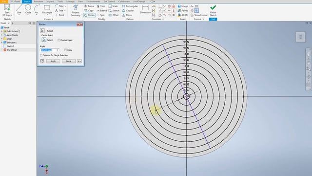Expand Solid Bodies(1) node
Viewport: 312px width, 176px height.
pos(2,31)
